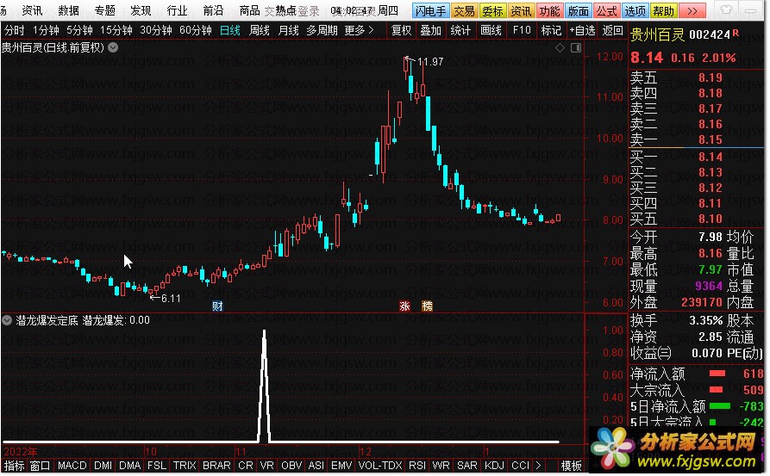Click the diamond icon atop chart

pos(560,47)
